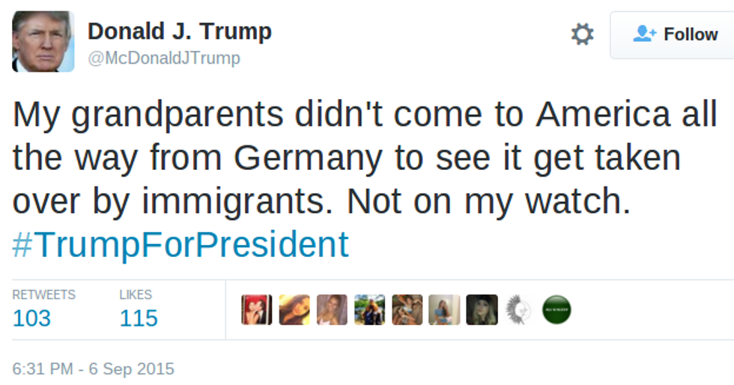Screen dimensions: 734x385
Task: Open the #TrumpForPresident hashtag
Action: (181, 244)
